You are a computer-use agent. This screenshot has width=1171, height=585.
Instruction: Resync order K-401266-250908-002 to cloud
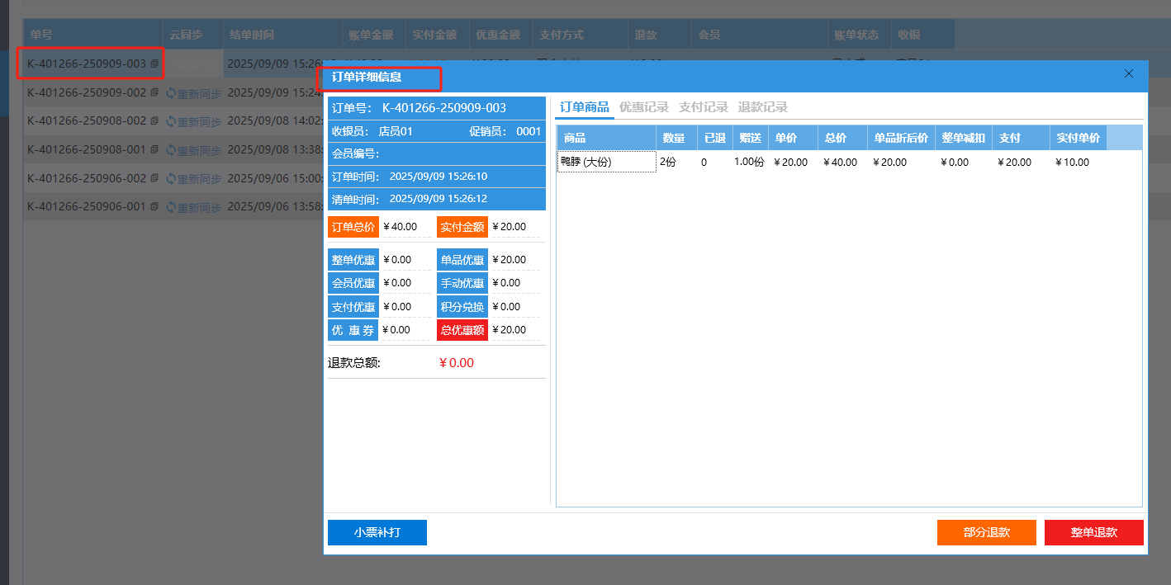[194, 121]
